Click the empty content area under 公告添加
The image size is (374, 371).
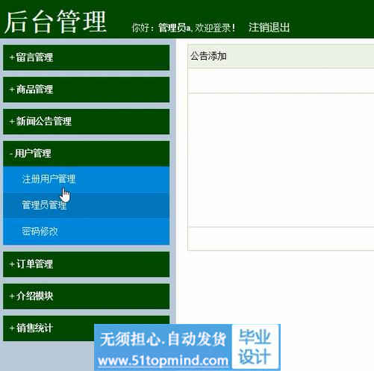point(281,159)
